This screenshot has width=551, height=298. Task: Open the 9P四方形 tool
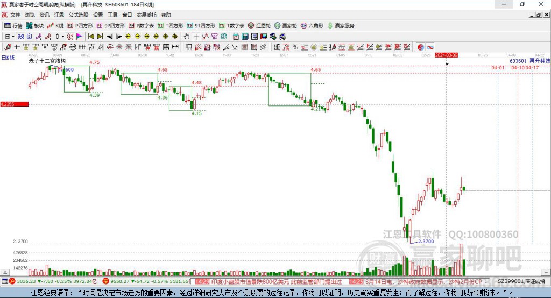[x=111, y=26]
